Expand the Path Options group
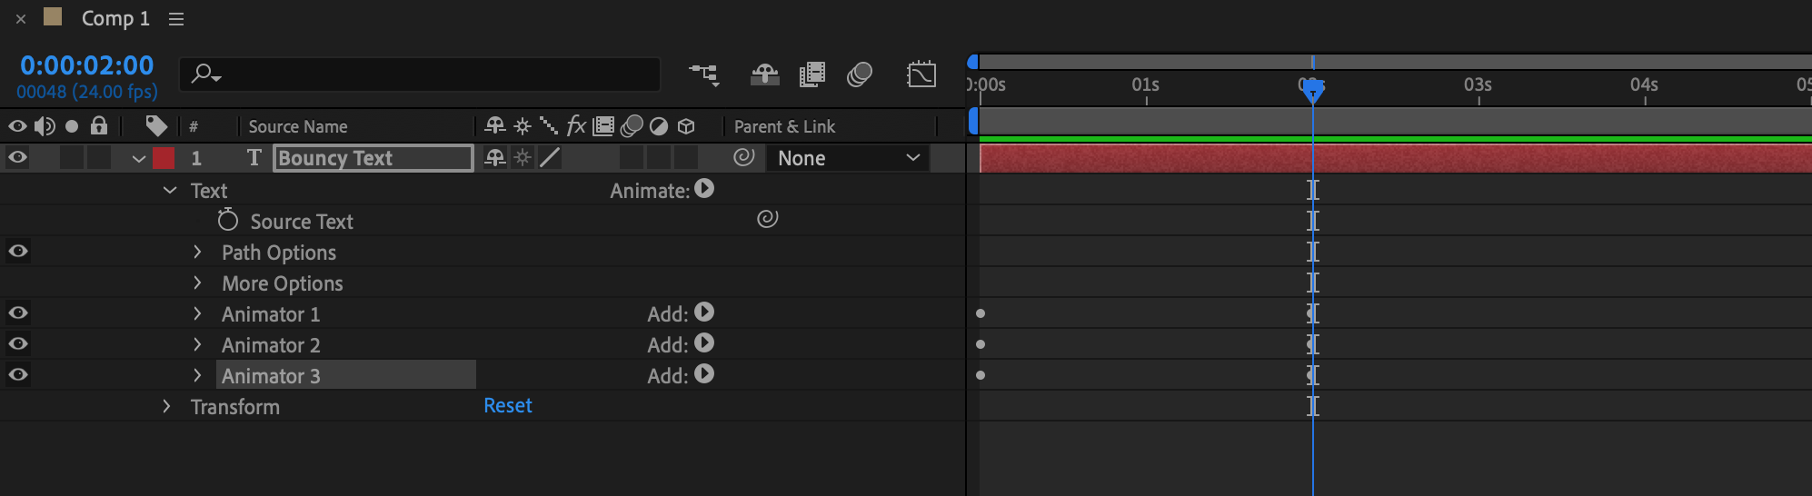Viewport: 1812px width, 496px height. click(197, 252)
